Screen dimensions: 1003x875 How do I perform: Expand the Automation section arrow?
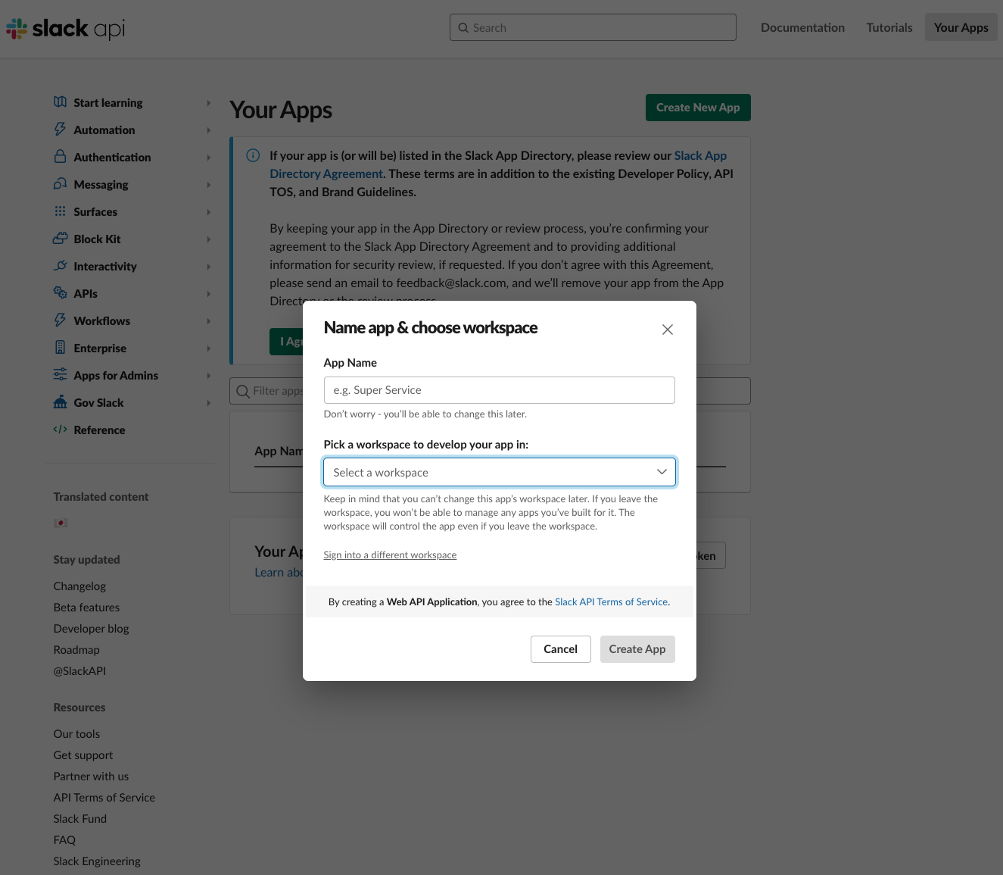pyautogui.click(x=208, y=130)
